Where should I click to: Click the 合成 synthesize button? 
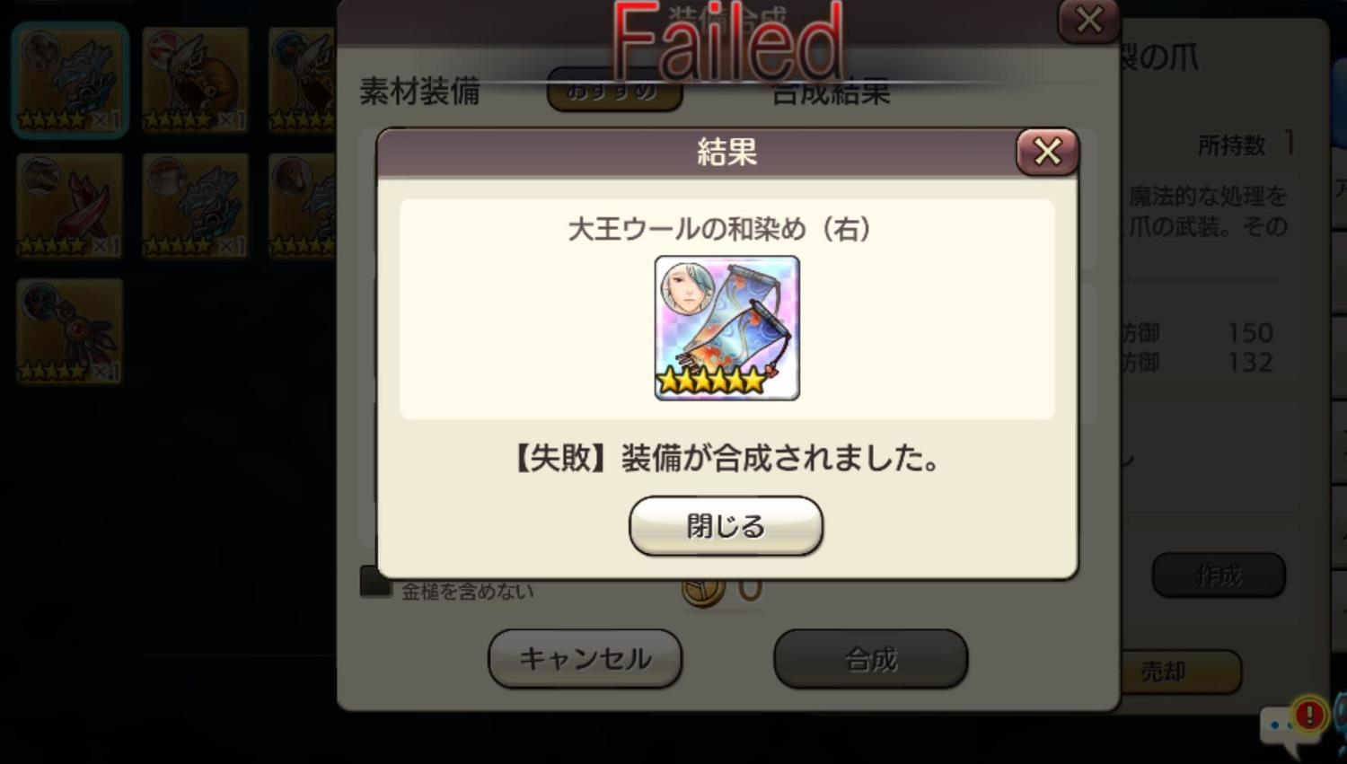tap(870, 659)
